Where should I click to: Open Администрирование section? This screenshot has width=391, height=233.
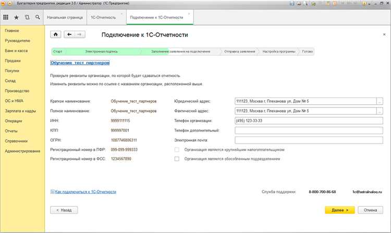(22, 151)
